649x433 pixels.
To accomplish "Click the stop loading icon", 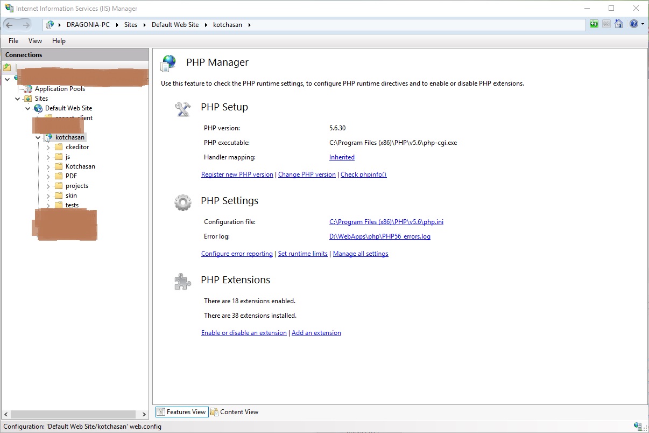I will 606,24.
